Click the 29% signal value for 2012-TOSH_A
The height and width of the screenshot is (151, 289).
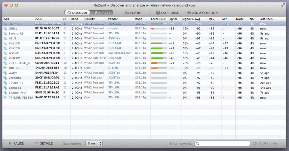[x=186, y=63]
